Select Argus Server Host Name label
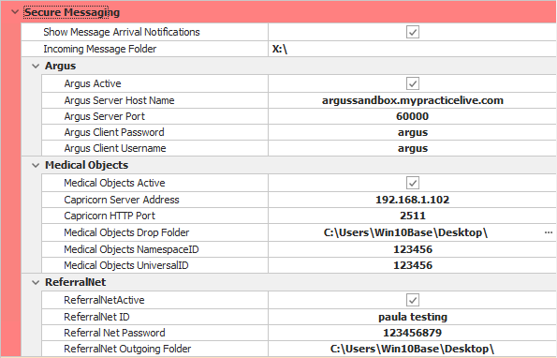Viewport: 557px width, 358px height. point(119,100)
